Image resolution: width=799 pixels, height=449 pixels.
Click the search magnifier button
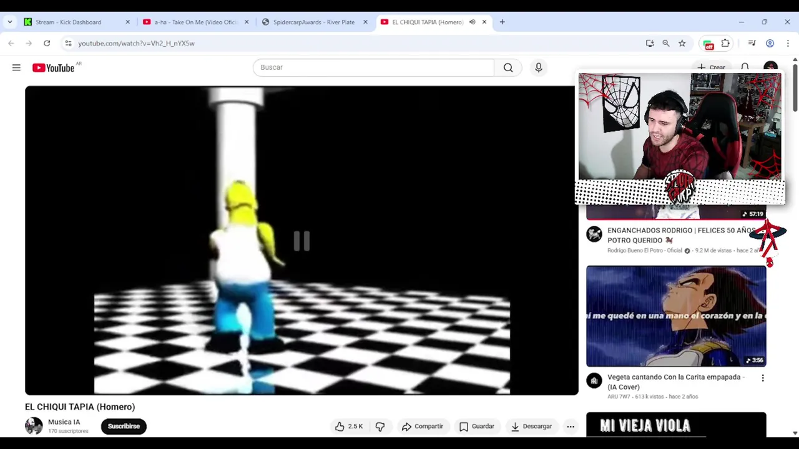click(508, 67)
